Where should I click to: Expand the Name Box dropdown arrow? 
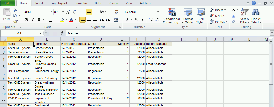[x=41, y=33]
